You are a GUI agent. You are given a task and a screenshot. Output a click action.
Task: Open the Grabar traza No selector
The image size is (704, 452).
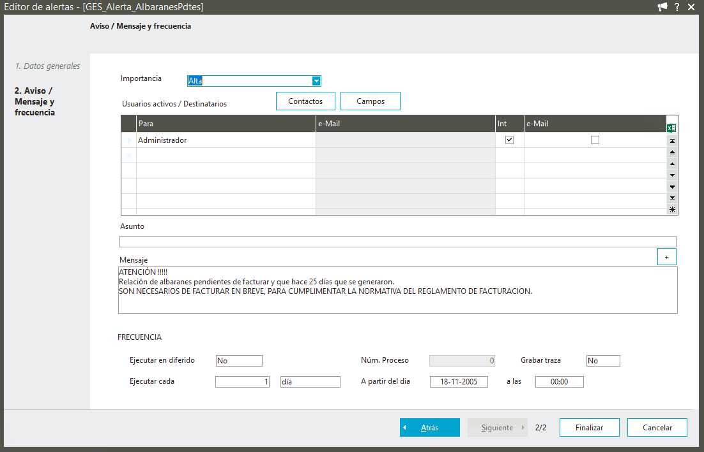(603, 361)
